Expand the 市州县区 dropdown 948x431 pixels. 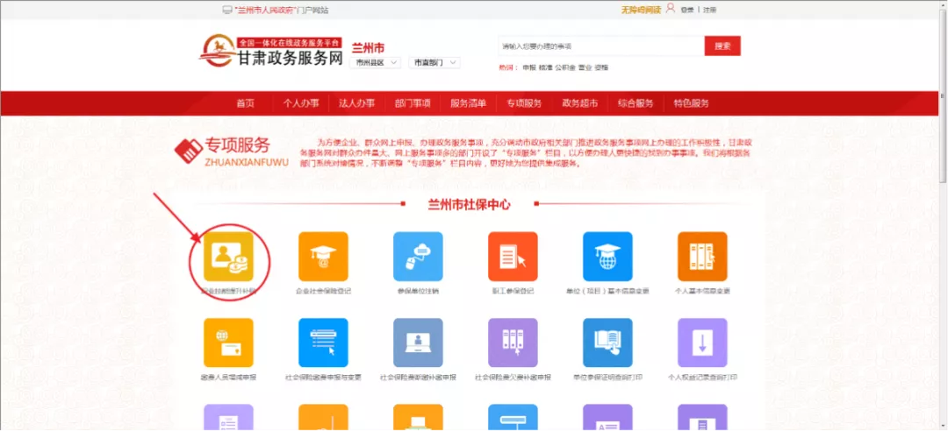tap(377, 63)
